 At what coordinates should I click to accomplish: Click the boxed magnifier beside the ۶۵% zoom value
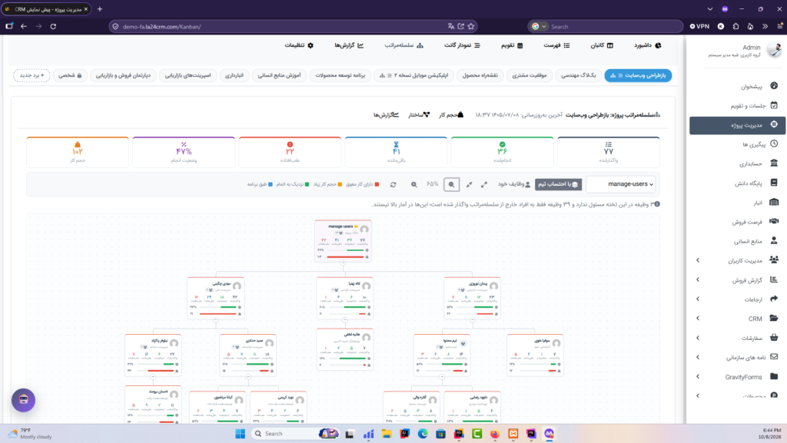pos(452,184)
